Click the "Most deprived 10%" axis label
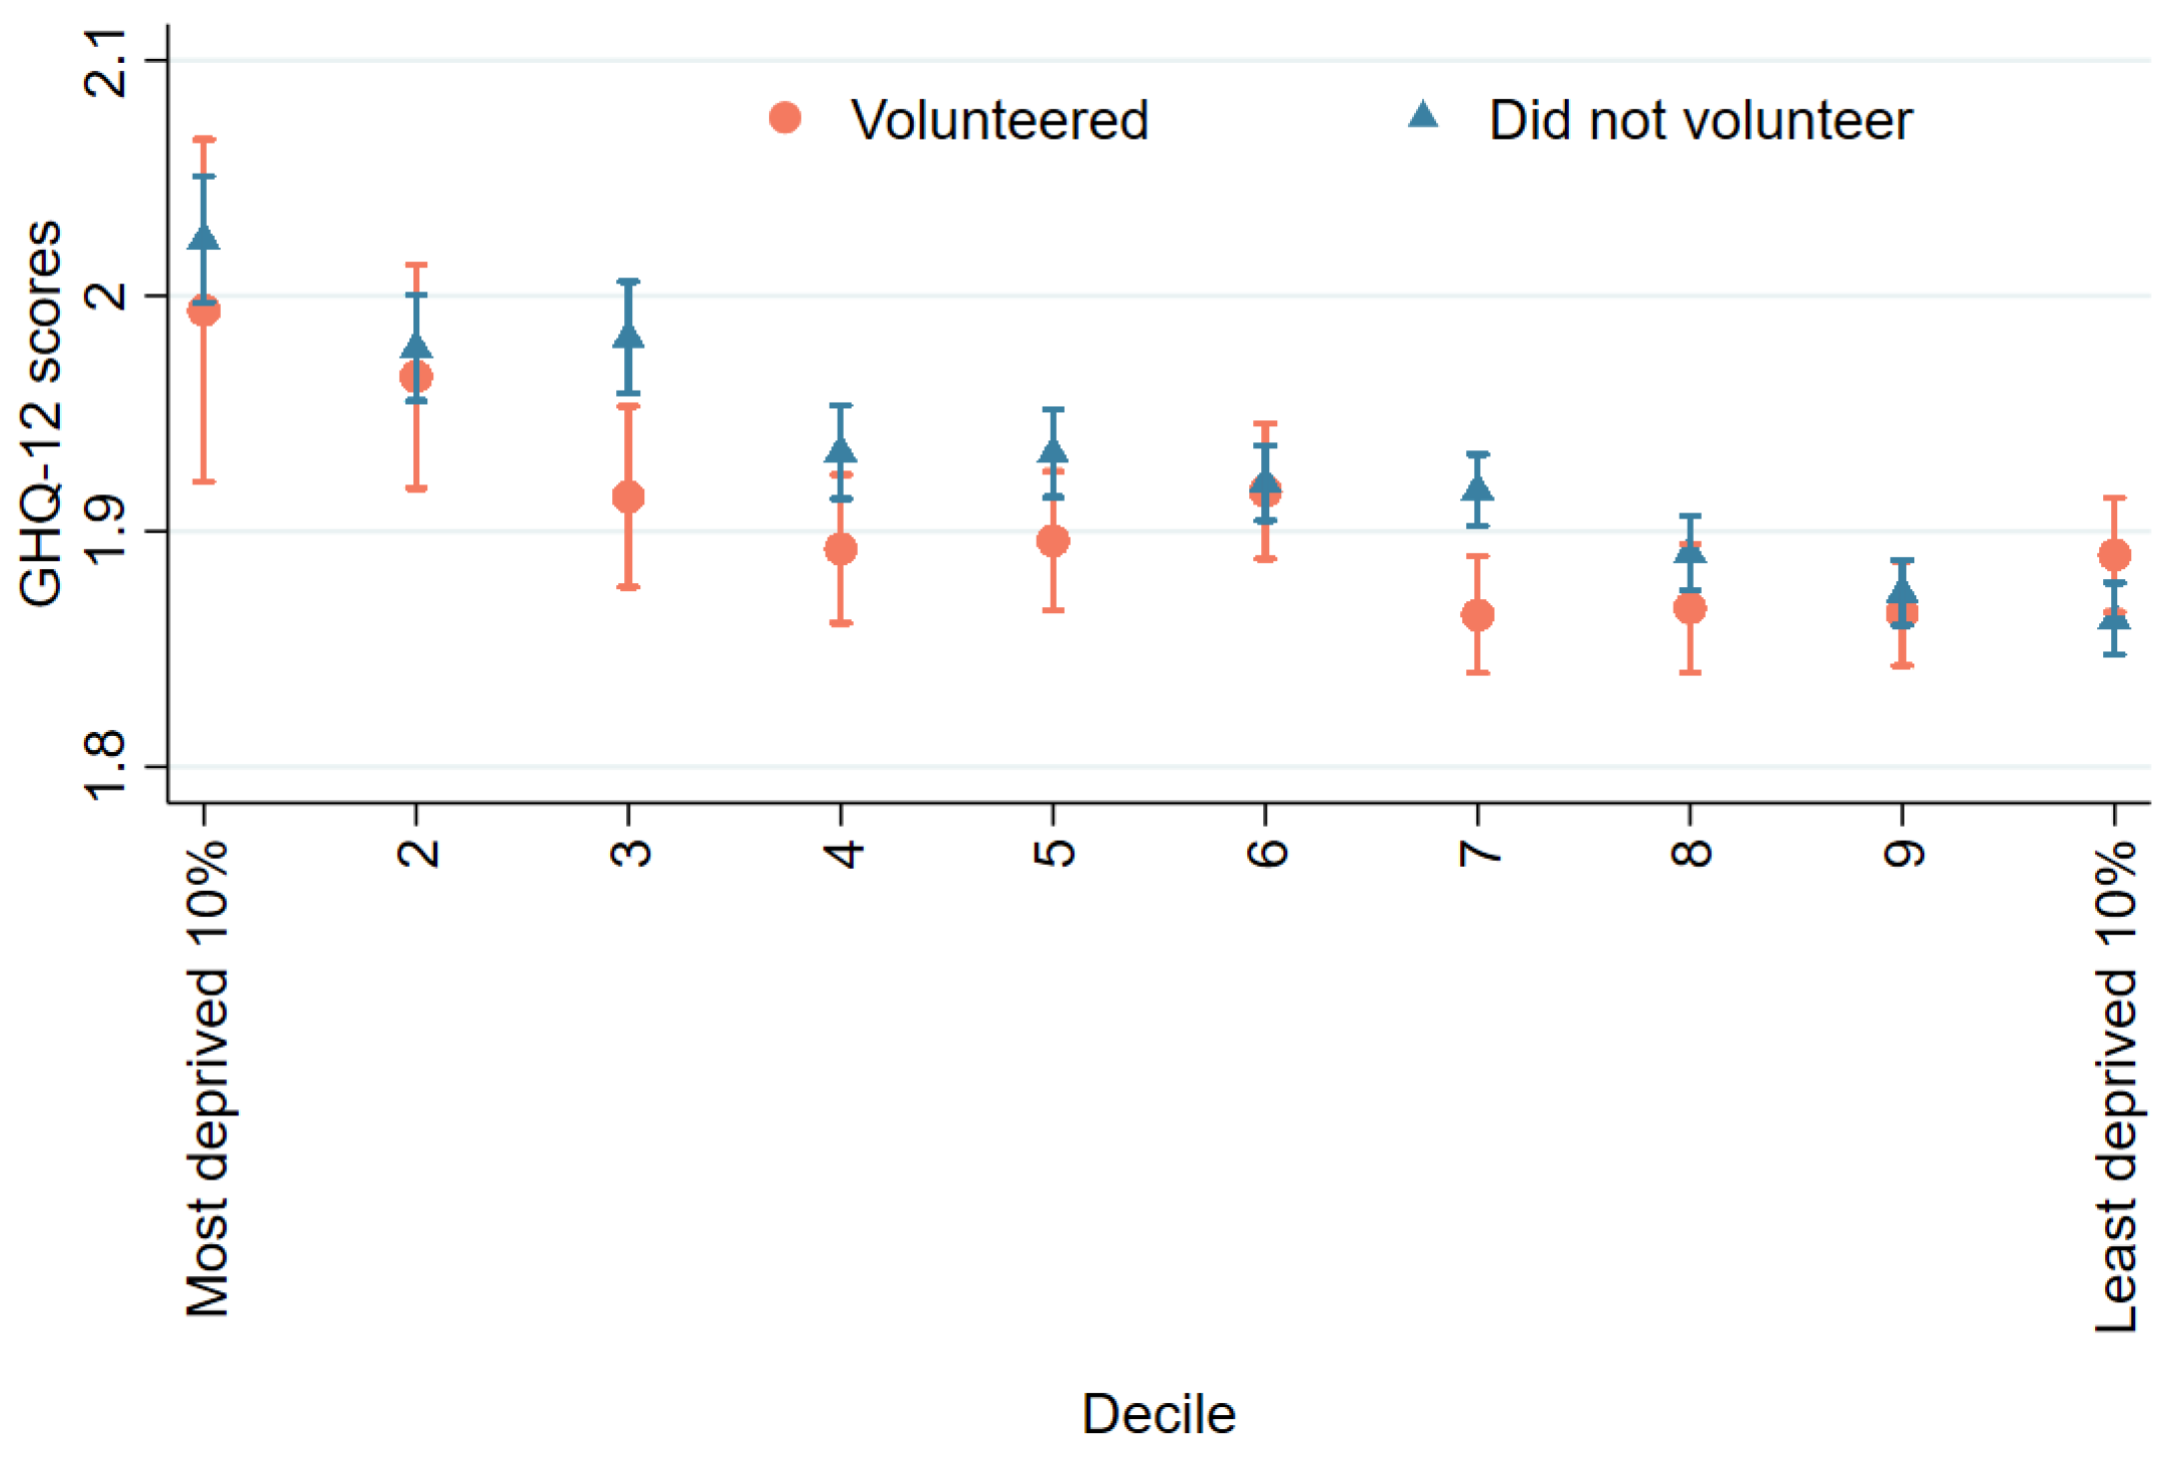The height and width of the screenshot is (1460, 2172). pos(208,1079)
